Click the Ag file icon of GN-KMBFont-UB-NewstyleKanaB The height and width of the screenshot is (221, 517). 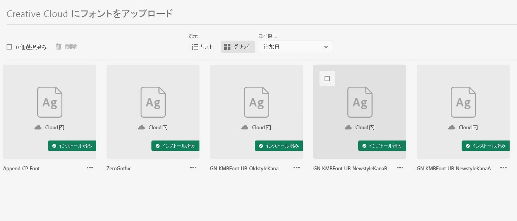(360, 102)
